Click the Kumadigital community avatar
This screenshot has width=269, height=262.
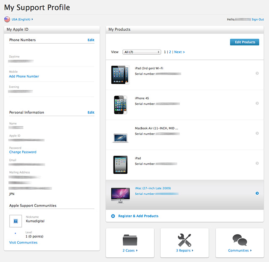click(x=16, y=220)
